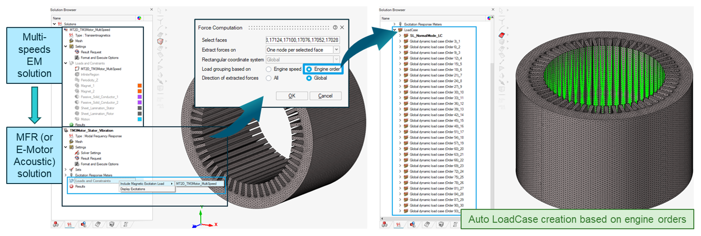
Task: Open the Extract forces on dropdown
Action: pyautogui.click(x=336, y=50)
